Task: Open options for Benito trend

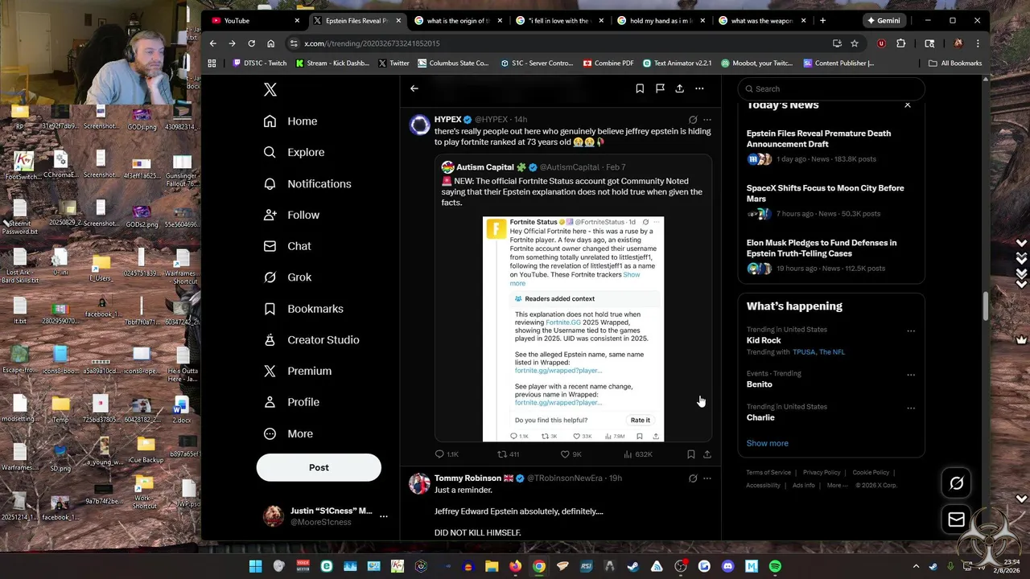Action: [911, 375]
